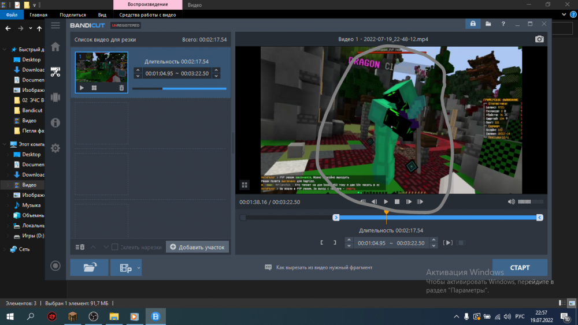Open output folder icon in Bandicut title bar

tap(488, 24)
